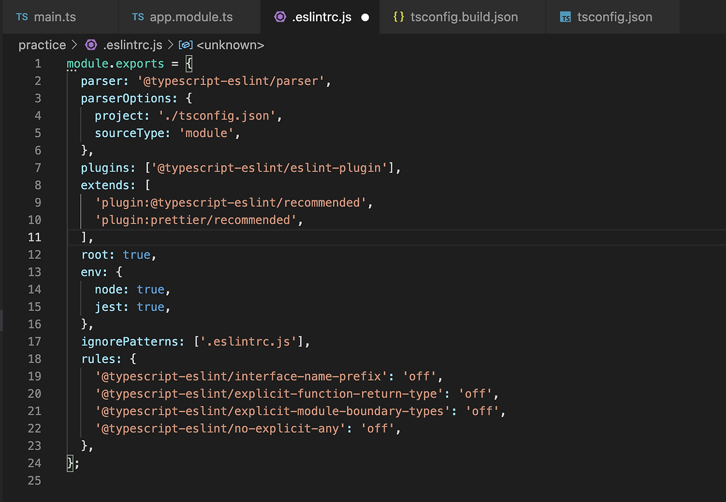The height and width of the screenshot is (502, 726).
Task: Click the symbol icon beside <unknown> breadcrumb
Action: tap(186, 45)
